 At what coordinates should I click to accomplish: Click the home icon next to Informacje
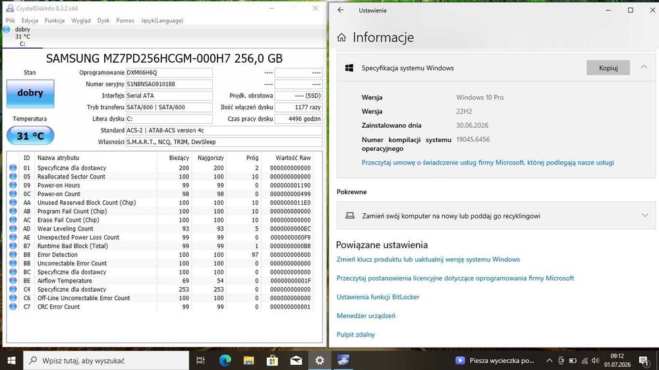[341, 38]
